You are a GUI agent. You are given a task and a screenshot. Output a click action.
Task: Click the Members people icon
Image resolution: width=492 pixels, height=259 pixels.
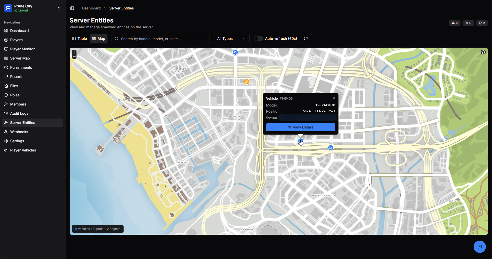(6, 104)
